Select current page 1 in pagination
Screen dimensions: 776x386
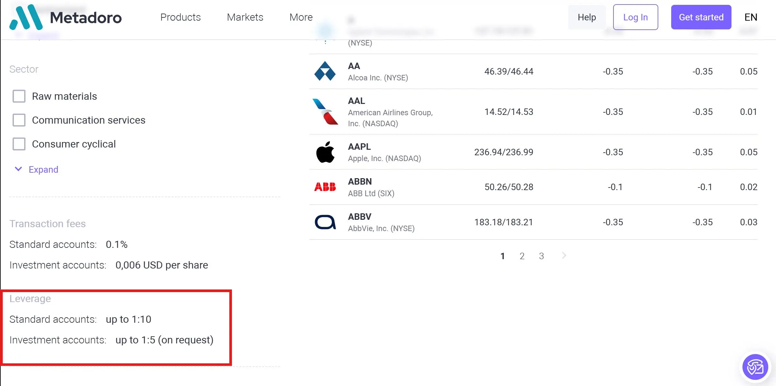pos(502,256)
